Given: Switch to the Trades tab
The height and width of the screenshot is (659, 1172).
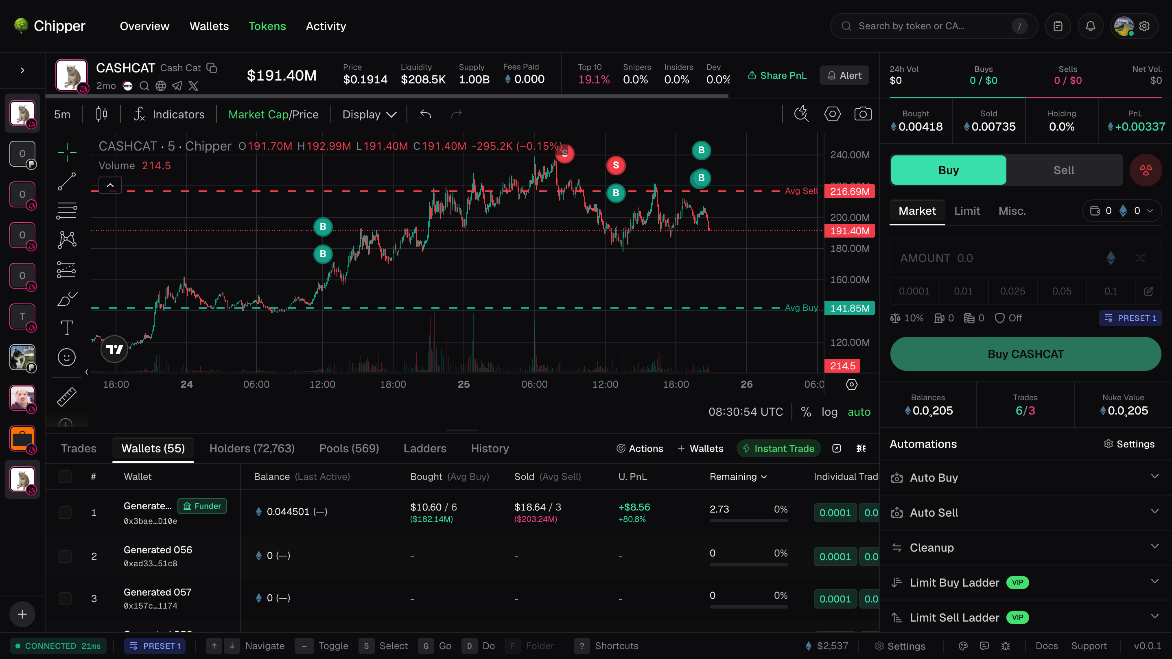Looking at the screenshot, I should coord(79,448).
